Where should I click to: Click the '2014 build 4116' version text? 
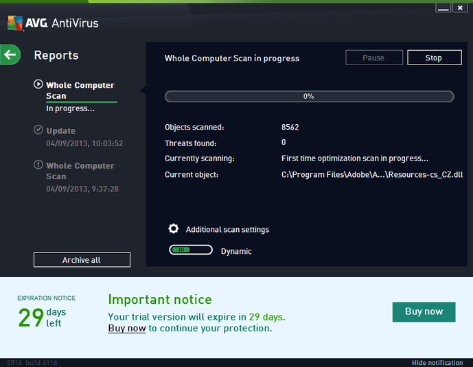point(32,363)
